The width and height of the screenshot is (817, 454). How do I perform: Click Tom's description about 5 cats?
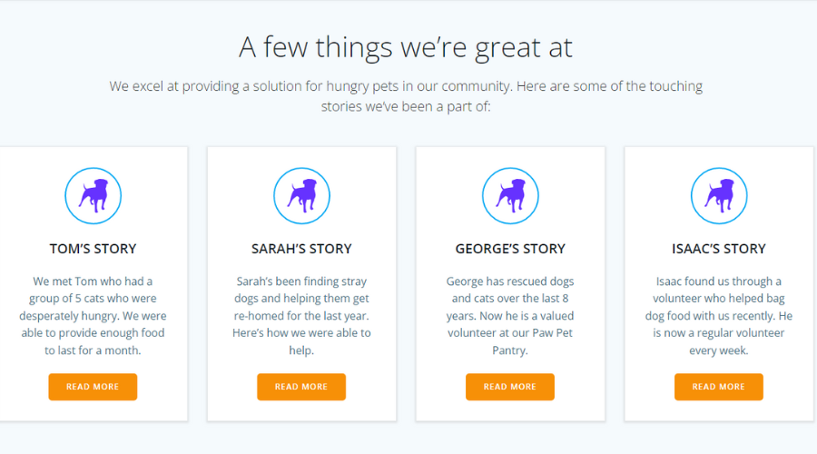(x=93, y=316)
